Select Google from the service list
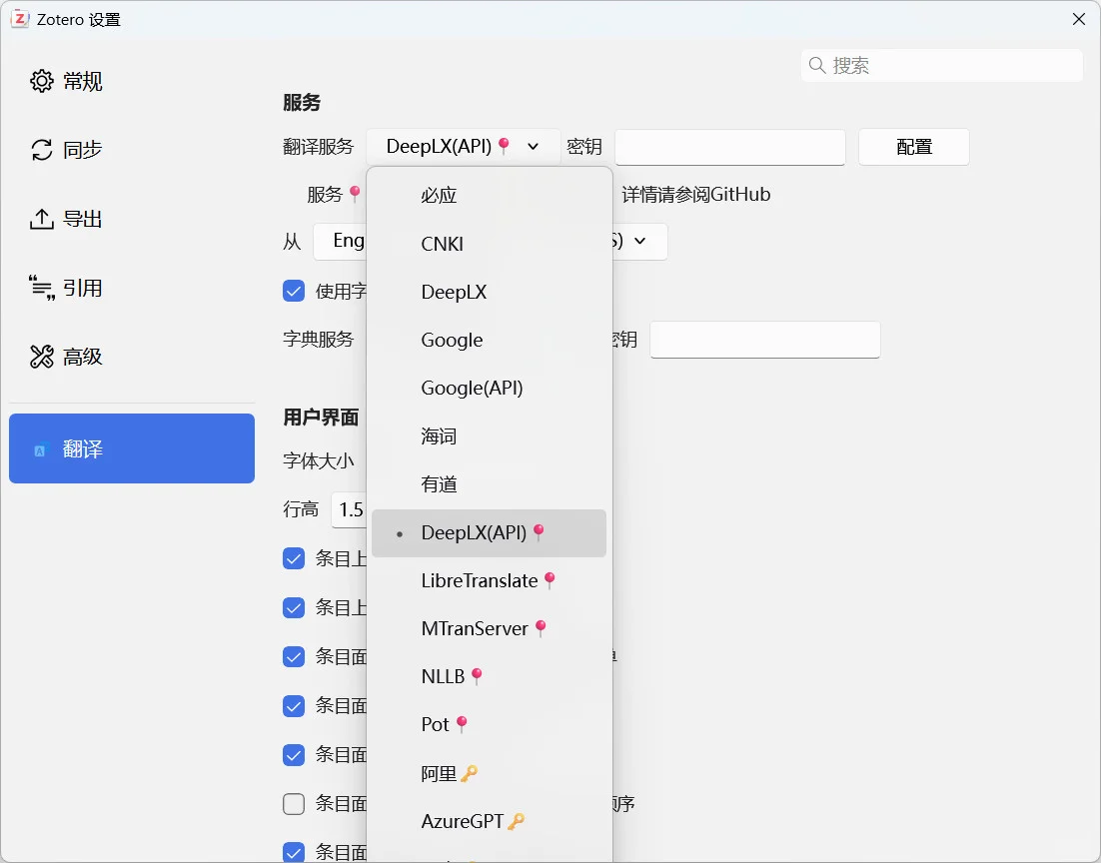This screenshot has height=863, width=1101. [452, 340]
